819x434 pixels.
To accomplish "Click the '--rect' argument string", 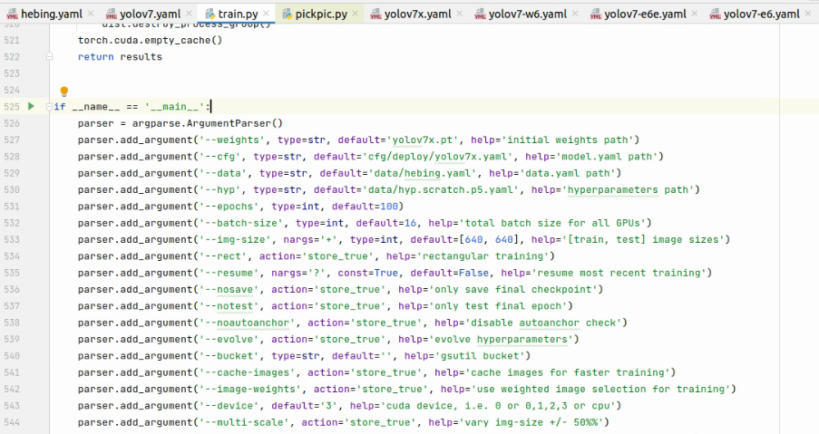I will [222, 256].
